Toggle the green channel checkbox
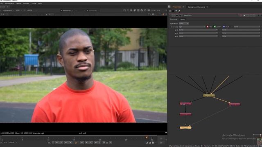The width and height of the screenshot is (262, 147). [215, 27]
